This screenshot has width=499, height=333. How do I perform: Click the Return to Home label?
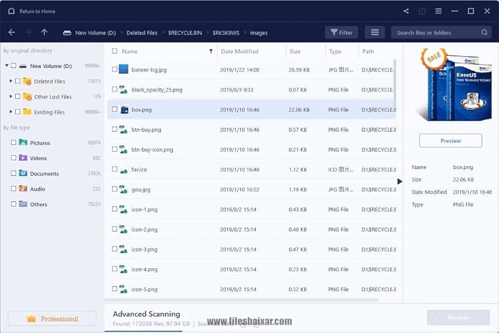[x=37, y=11]
